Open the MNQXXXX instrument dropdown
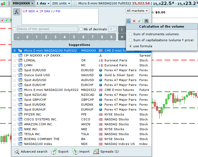The height and width of the screenshot is (157, 198). [x=23, y=3]
